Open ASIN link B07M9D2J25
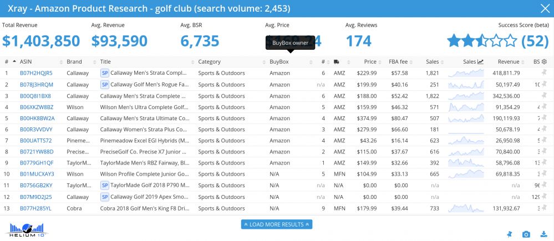 click(x=35, y=197)
